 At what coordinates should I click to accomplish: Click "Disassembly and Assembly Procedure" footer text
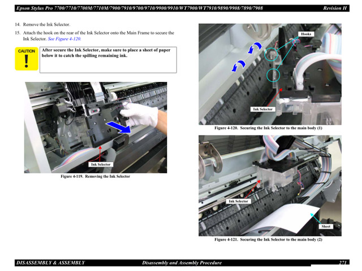click(x=182, y=263)
